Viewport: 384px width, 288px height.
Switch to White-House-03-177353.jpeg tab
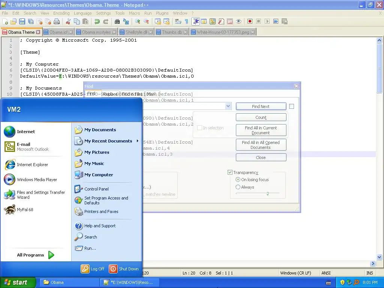point(223,32)
